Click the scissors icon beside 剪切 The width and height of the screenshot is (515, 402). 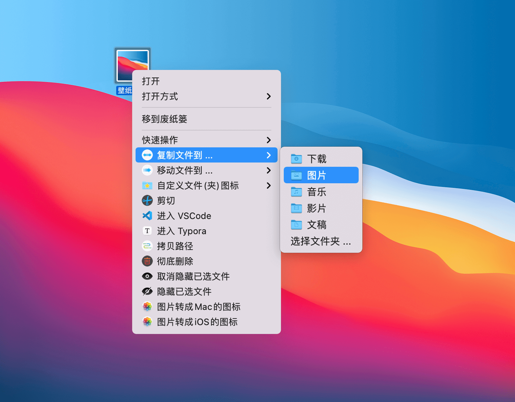tap(147, 201)
